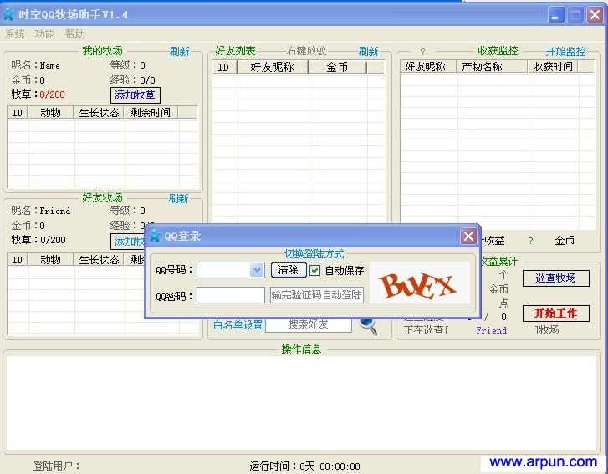This screenshot has height=474, width=608.
Task: Click 产物名称 column header
Action: [492, 67]
